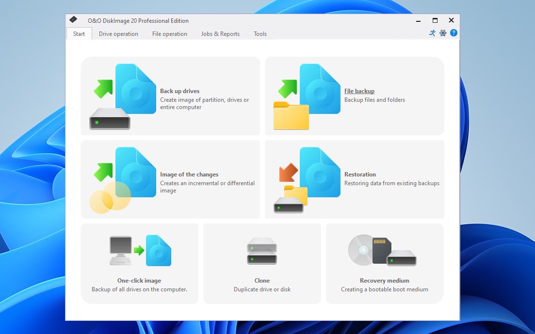Go to the Jobs & Reports tab
The width and height of the screenshot is (535, 334).
click(220, 34)
